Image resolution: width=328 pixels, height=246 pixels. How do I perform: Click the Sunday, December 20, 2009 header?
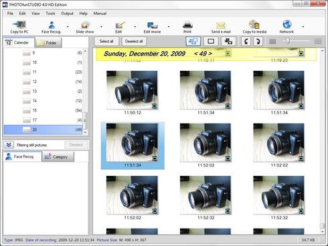pos(145,53)
